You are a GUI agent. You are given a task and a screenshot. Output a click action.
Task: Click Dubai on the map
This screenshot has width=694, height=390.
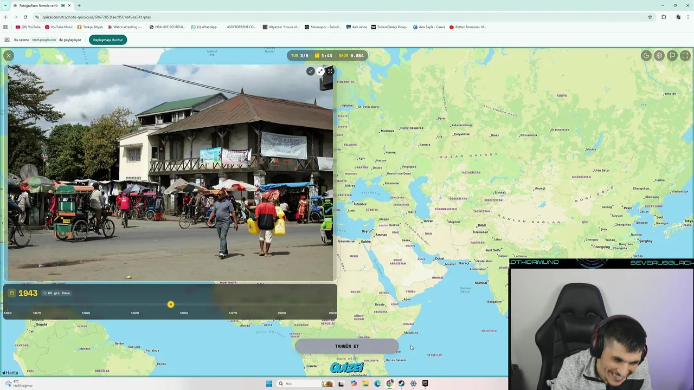439,258
